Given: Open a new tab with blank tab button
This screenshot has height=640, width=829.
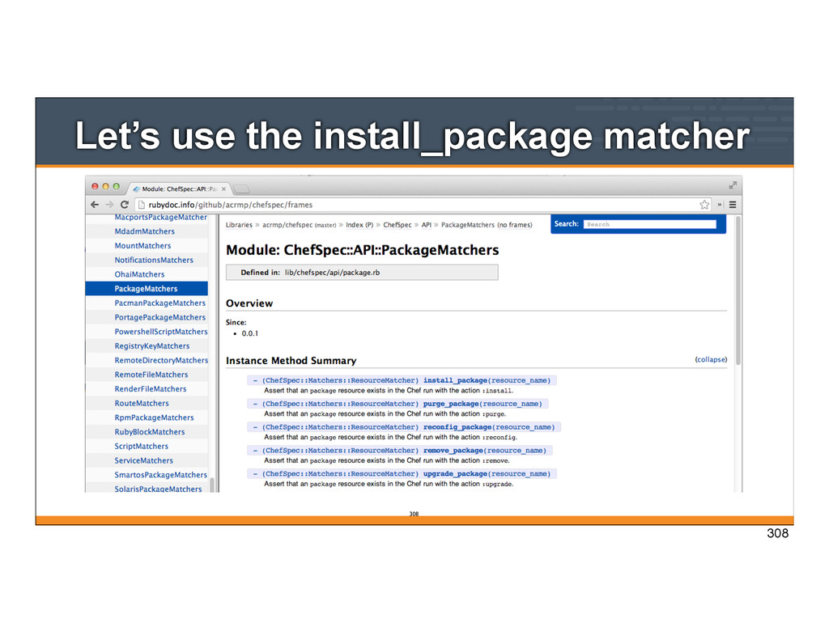Looking at the screenshot, I should click(x=241, y=189).
